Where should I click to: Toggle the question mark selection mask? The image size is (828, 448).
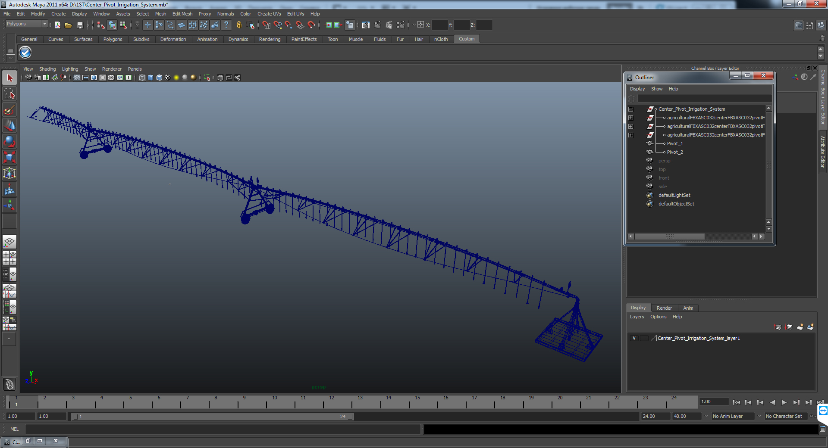tap(226, 25)
